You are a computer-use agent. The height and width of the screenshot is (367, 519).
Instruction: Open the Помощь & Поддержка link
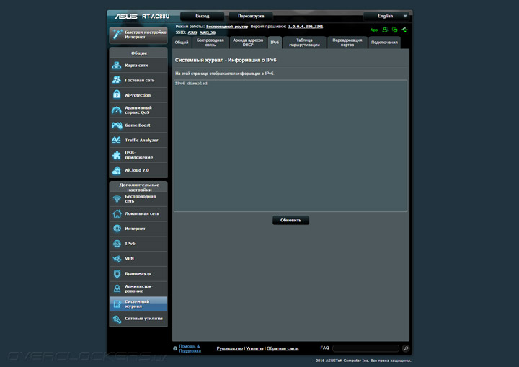click(x=190, y=348)
